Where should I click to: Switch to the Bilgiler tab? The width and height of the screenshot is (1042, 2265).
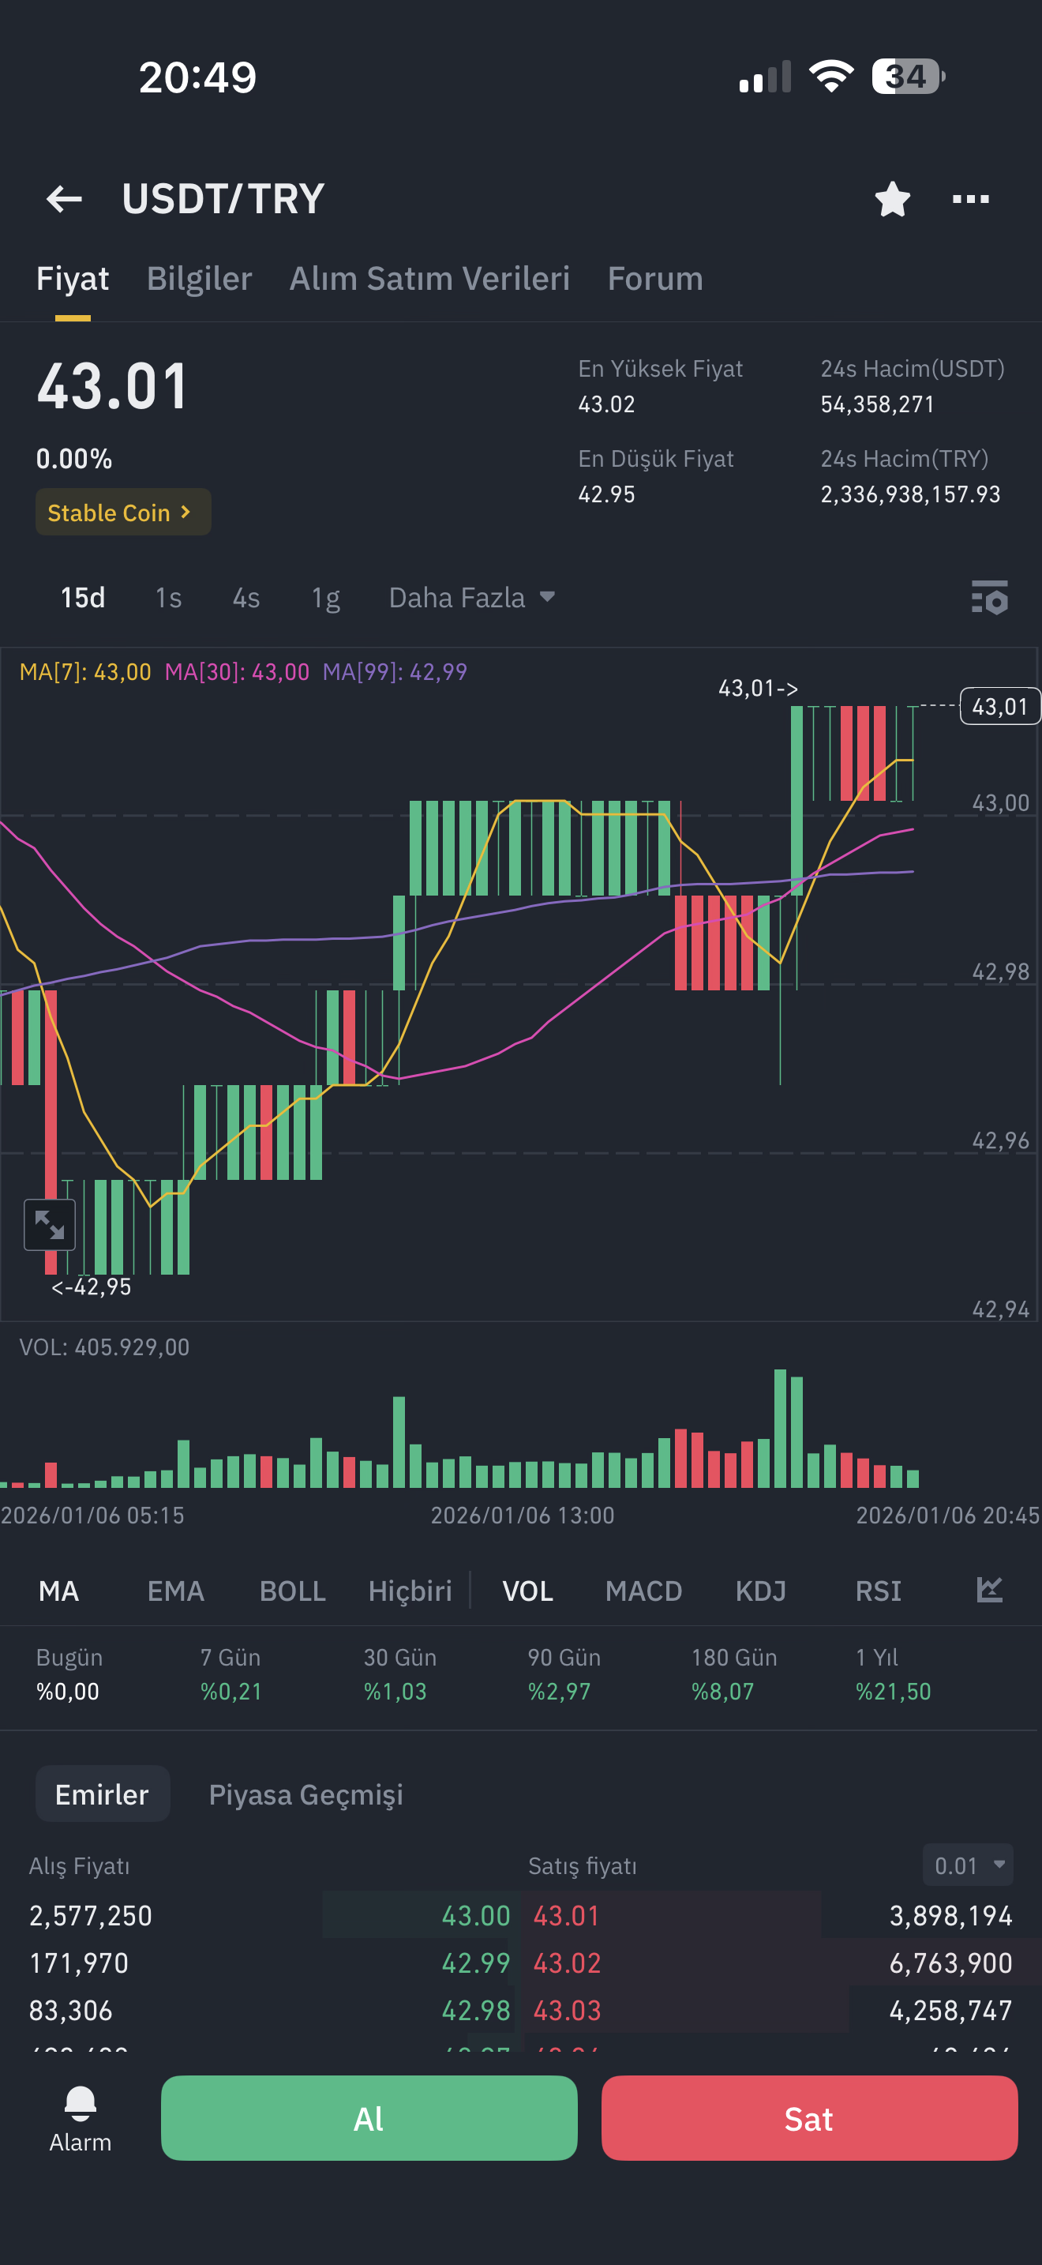tap(200, 279)
